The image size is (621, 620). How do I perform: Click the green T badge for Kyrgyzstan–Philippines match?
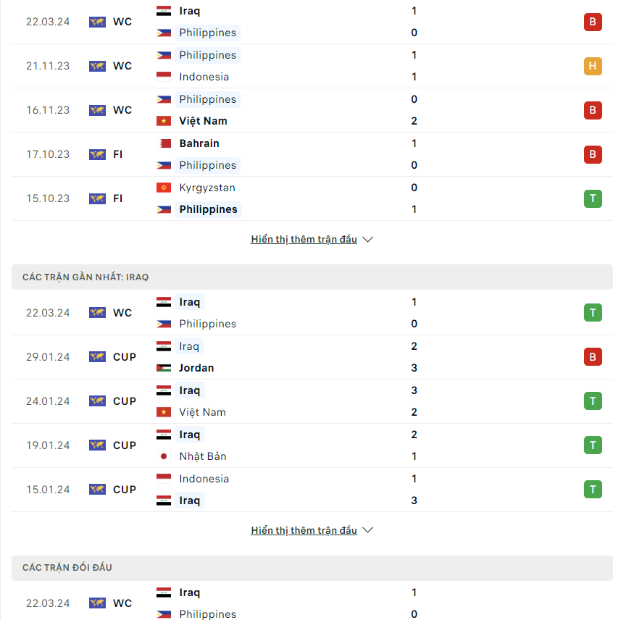coord(593,198)
